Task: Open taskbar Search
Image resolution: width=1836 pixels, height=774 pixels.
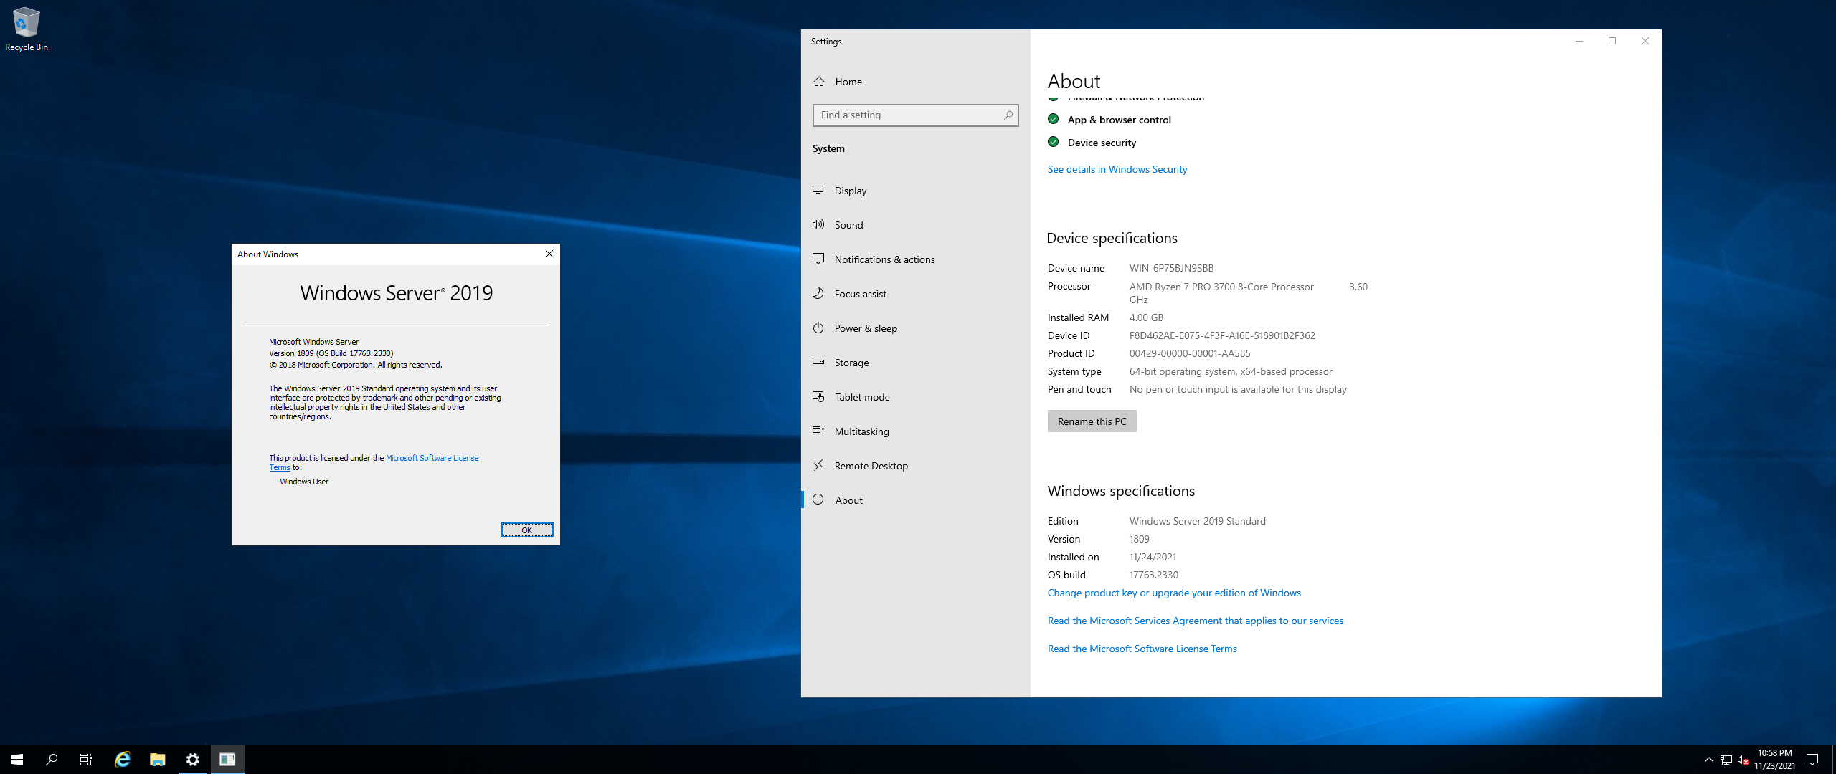Action: [x=52, y=760]
